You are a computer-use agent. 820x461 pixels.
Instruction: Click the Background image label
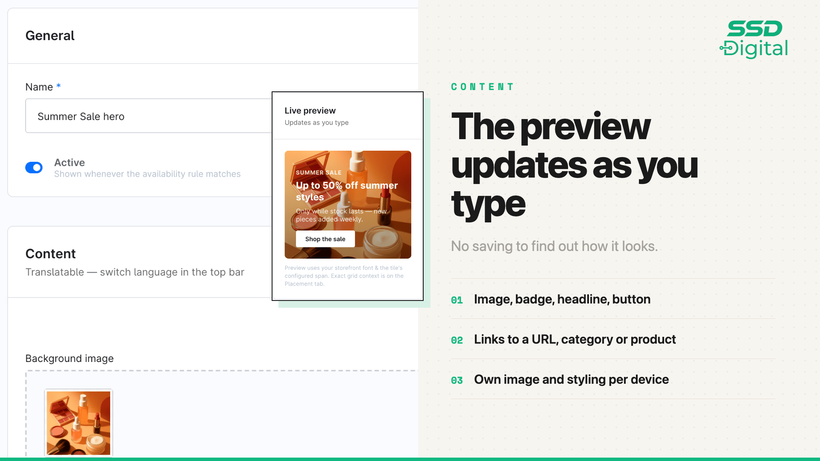[70, 359]
